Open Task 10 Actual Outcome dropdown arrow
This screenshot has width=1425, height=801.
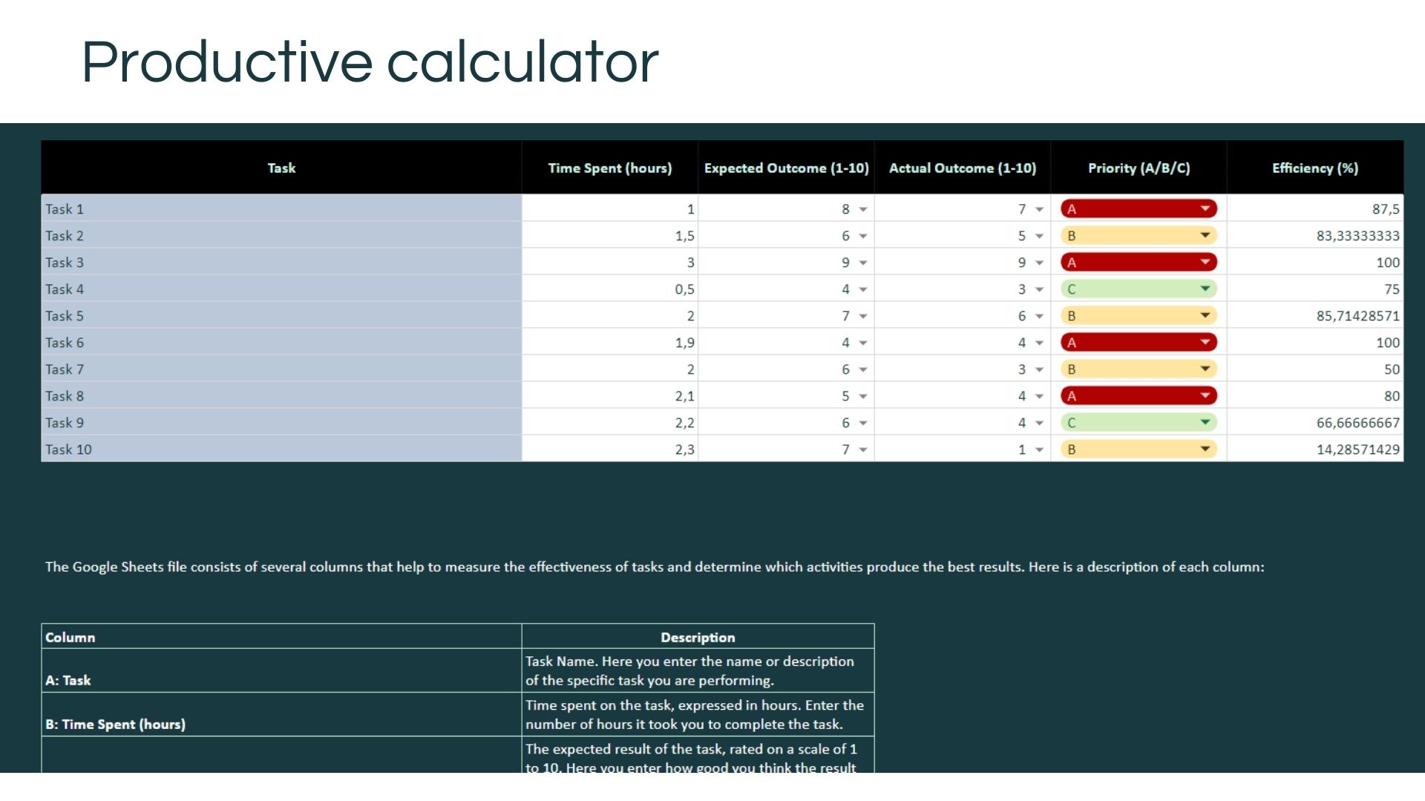pyautogui.click(x=1039, y=450)
